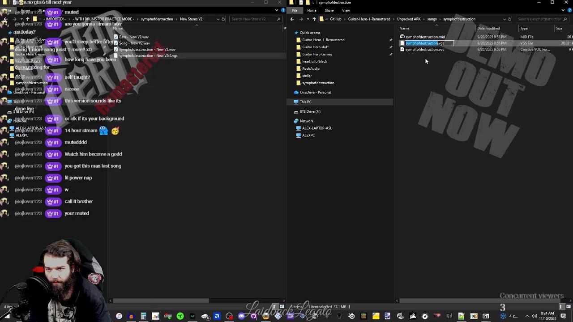Open the File tab in symphofdestruction window
This screenshot has height=322, width=573.
click(295, 10)
